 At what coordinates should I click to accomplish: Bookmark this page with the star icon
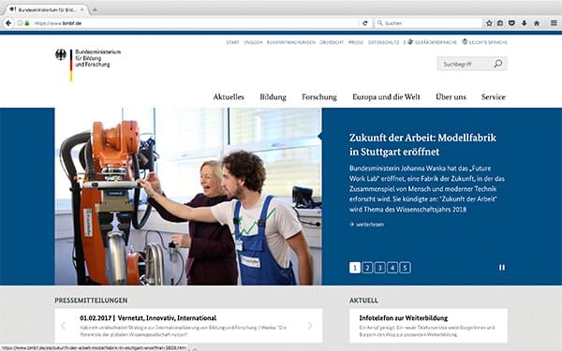point(489,23)
